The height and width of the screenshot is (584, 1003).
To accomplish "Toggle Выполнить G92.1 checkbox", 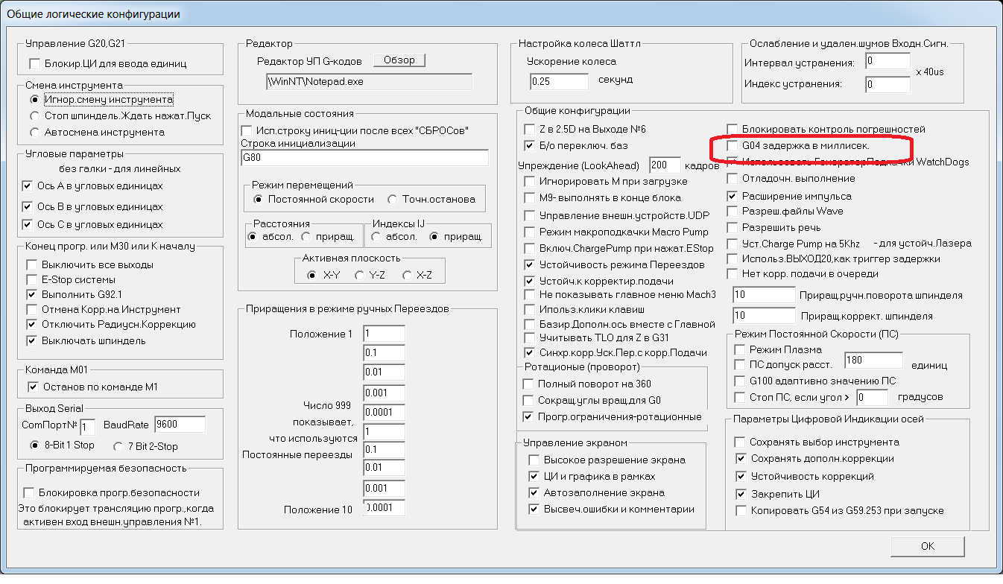I will [31, 294].
